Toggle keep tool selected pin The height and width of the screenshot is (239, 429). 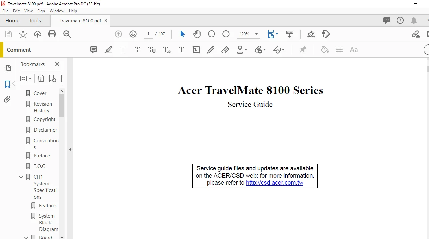pos(303,50)
